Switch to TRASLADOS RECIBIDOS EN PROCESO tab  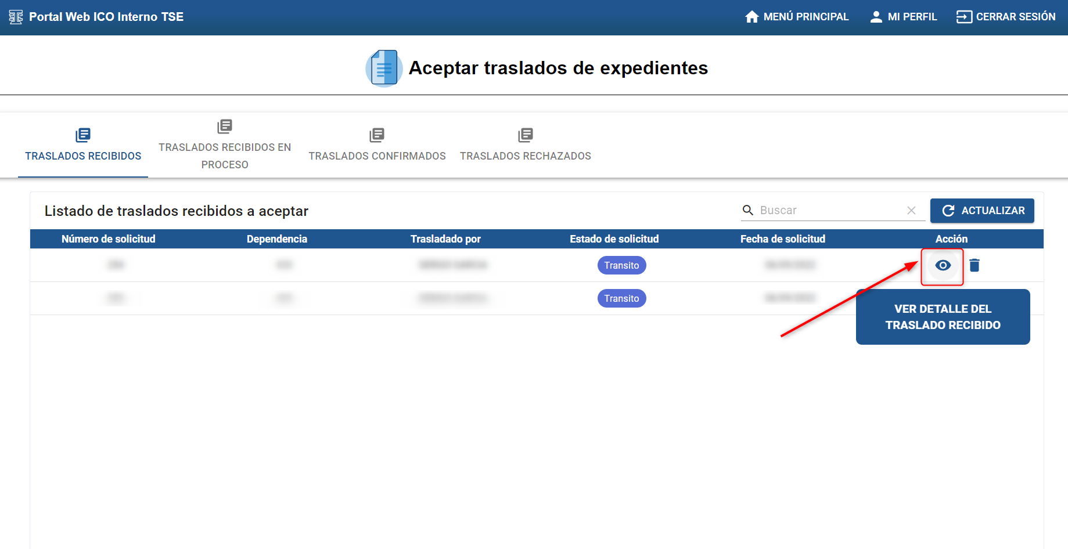click(x=225, y=145)
